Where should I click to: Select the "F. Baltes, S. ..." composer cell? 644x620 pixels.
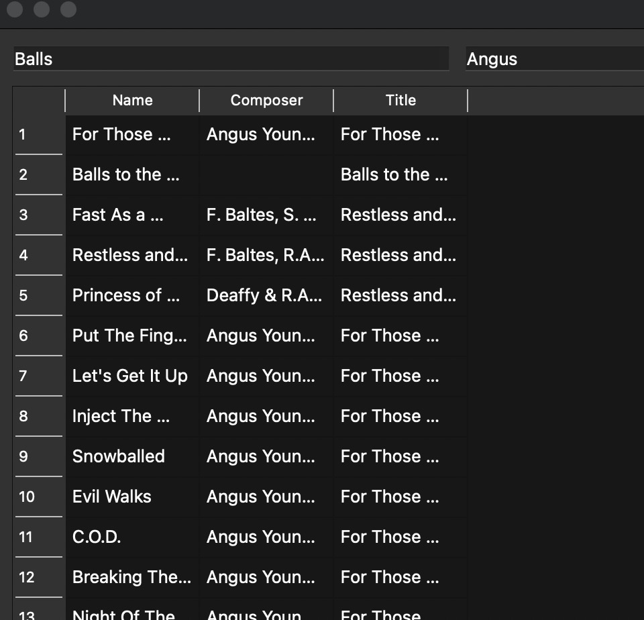[x=266, y=215]
